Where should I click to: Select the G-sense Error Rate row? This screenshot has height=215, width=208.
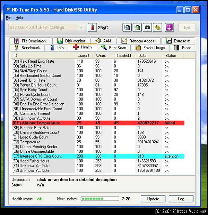tap(98, 128)
